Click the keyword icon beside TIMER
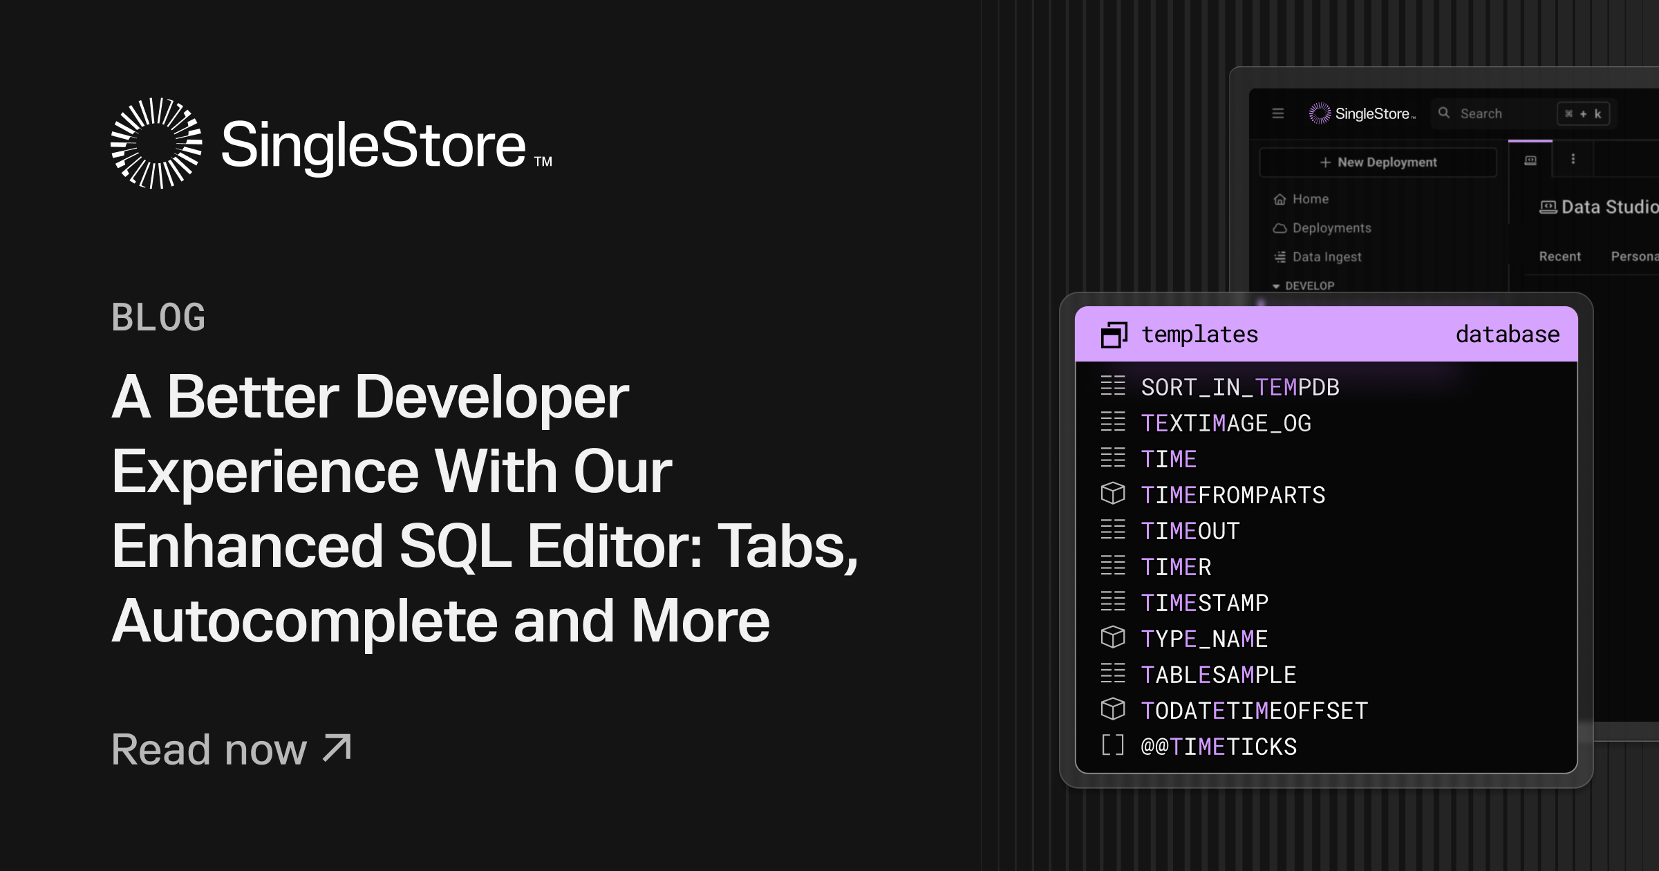This screenshot has height=871, width=1659. (1113, 565)
